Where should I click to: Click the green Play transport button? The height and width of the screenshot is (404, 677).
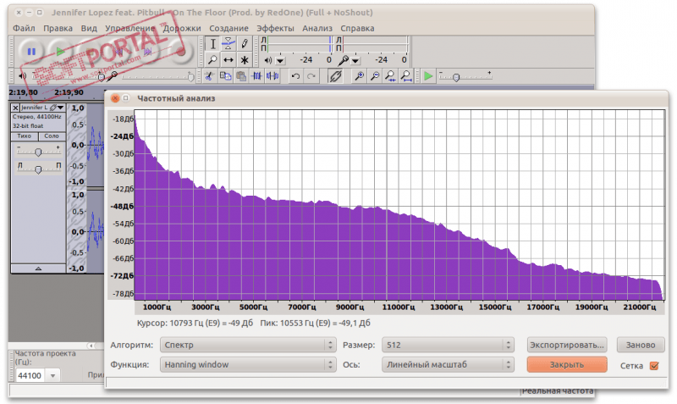pos(60,52)
